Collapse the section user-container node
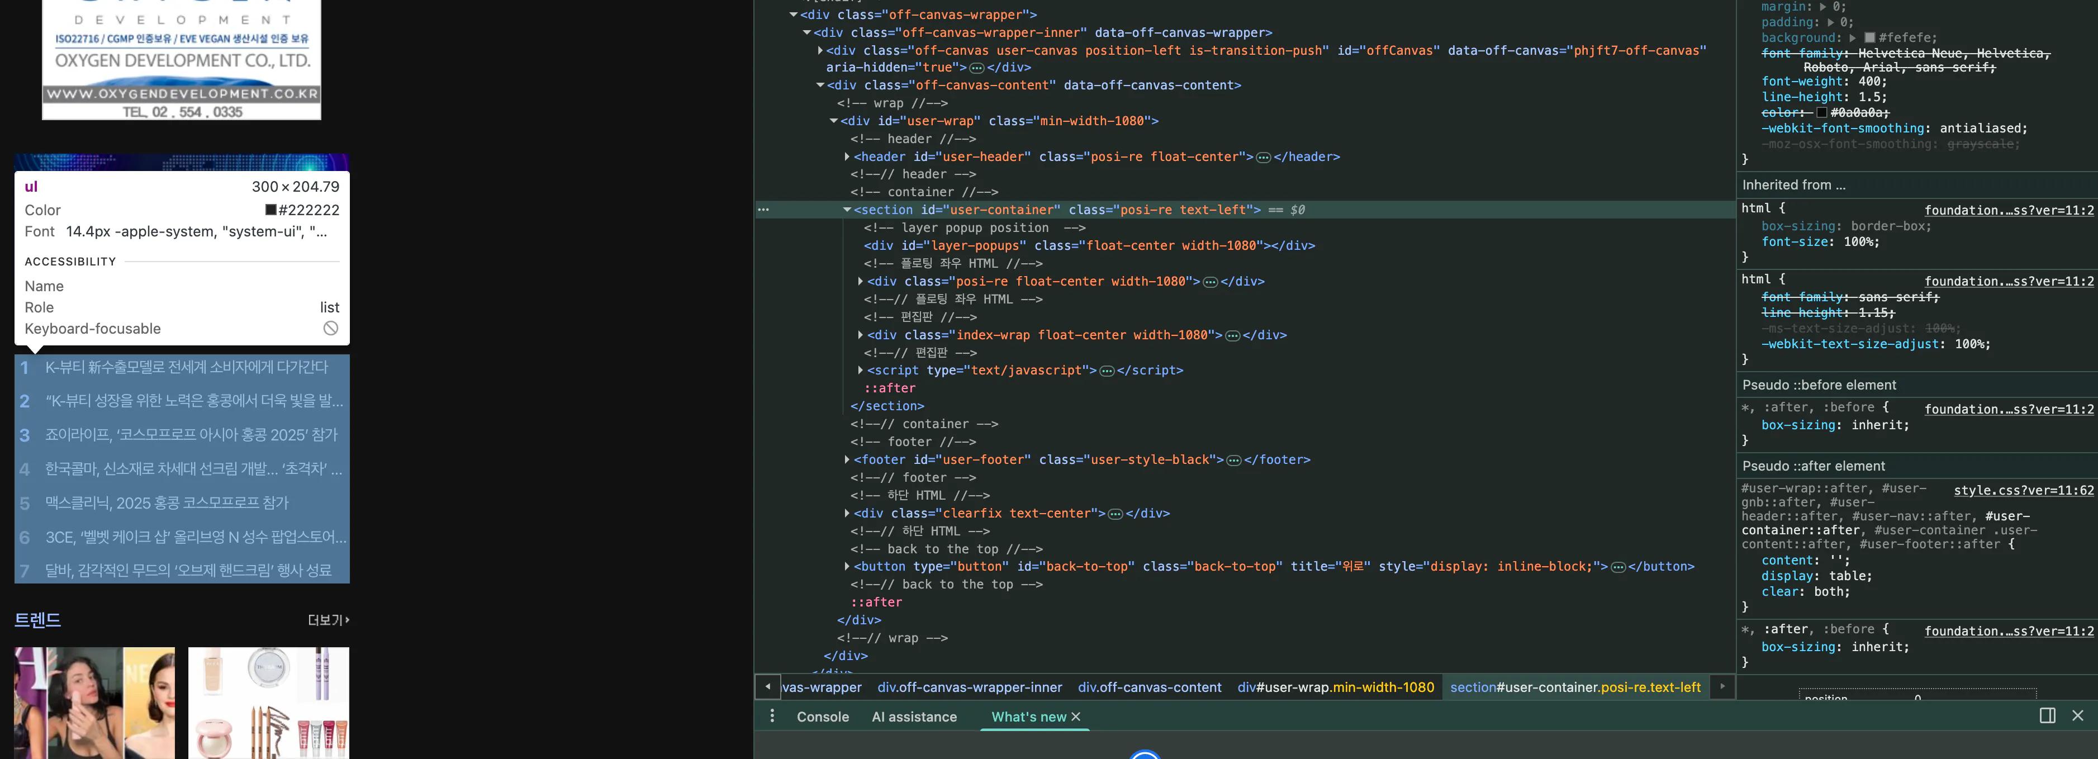Screen dimensions: 2098x759 847,210
